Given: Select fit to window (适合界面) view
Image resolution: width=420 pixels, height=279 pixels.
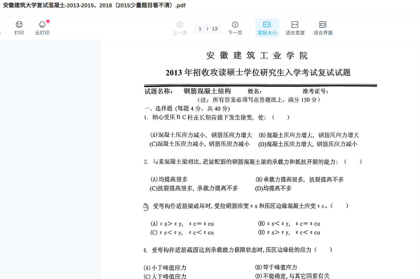Looking at the screenshot, I should point(323,28).
